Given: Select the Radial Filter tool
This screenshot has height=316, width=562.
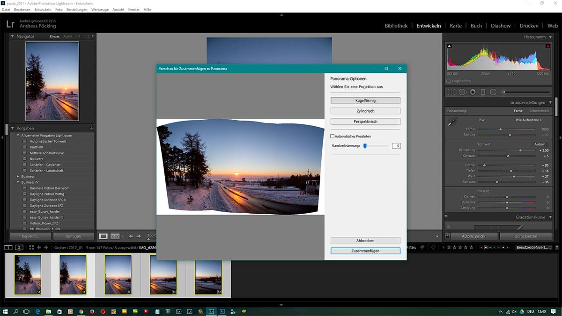Looking at the screenshot, I should point(493,92).
